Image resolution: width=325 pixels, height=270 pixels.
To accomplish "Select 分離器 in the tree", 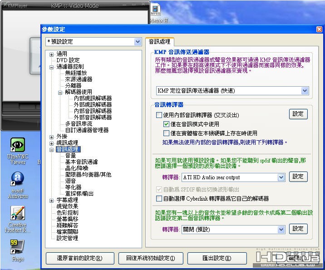I will pyautogui.click(x=73, y=86).
